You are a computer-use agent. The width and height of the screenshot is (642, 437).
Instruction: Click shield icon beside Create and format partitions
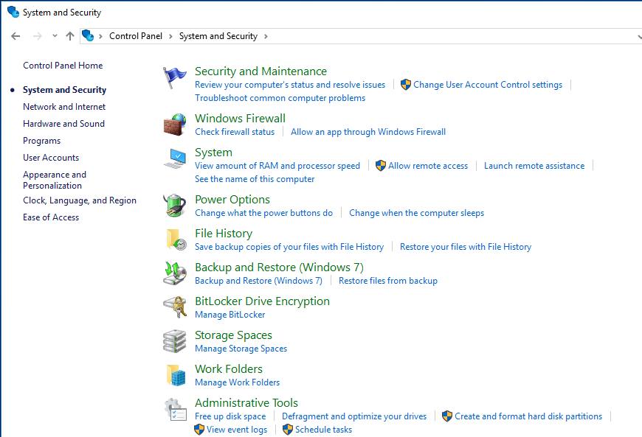point(447,416)
